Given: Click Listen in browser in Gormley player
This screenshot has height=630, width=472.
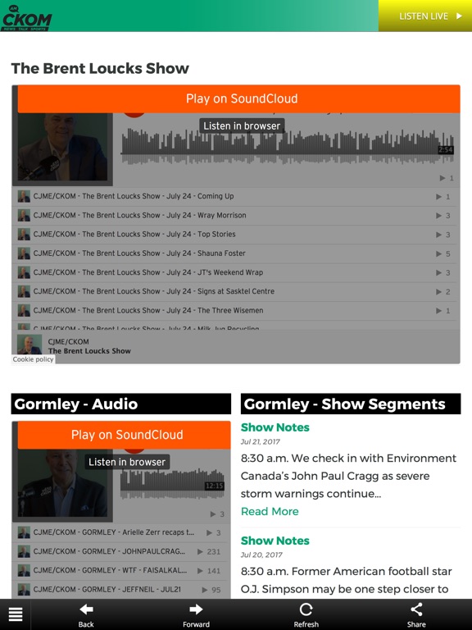Looking at the screenshot, I should click(x=127, y=462).
